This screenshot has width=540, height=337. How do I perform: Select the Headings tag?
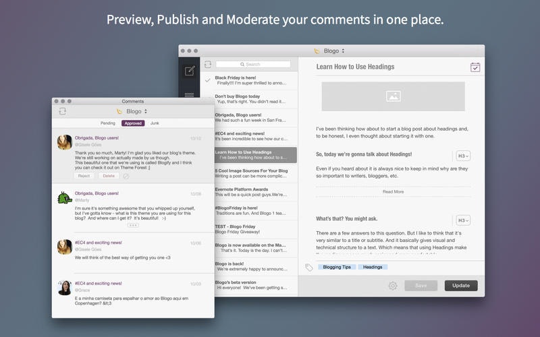point(373,267)
